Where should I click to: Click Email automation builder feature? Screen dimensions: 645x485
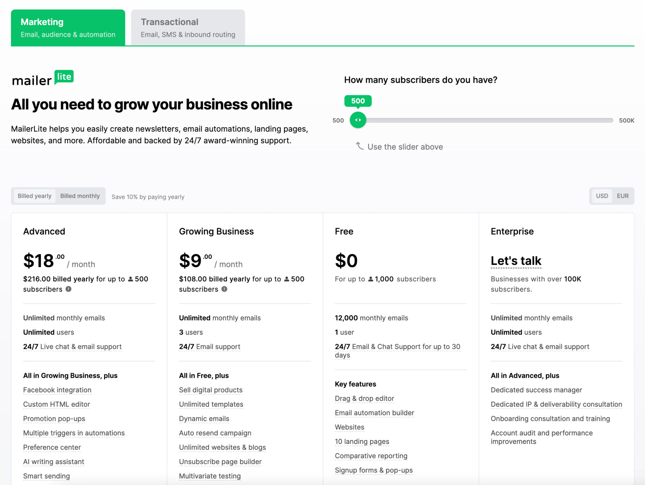click(x=374, y=413)
